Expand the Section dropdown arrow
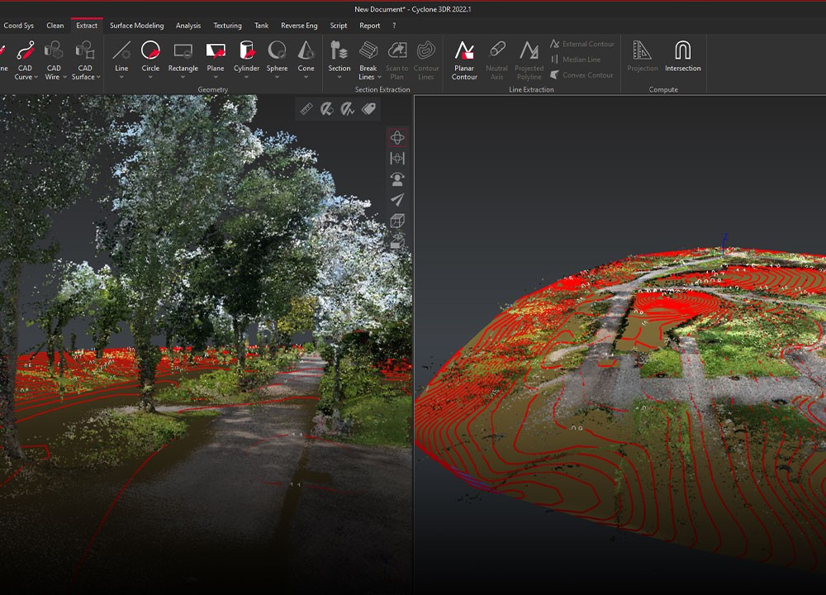 click(x=339, y=78)
